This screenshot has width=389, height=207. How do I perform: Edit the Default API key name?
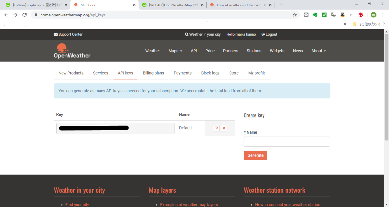[216, 128]
